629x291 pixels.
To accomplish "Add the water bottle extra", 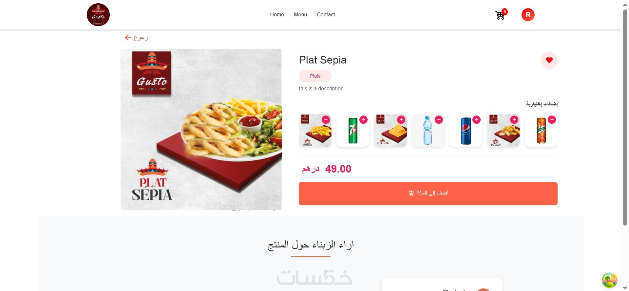I will [439, 120].
